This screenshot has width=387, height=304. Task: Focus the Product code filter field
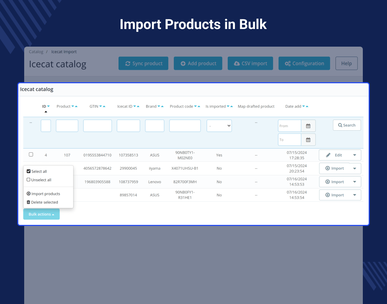point(185,126)
